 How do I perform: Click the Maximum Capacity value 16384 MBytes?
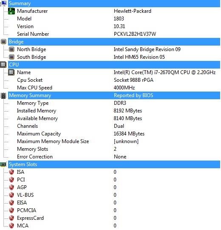(129, 134)
